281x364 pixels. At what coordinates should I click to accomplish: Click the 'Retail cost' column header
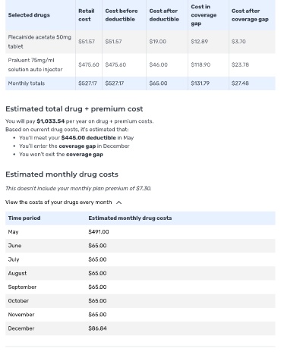[87, 15]
